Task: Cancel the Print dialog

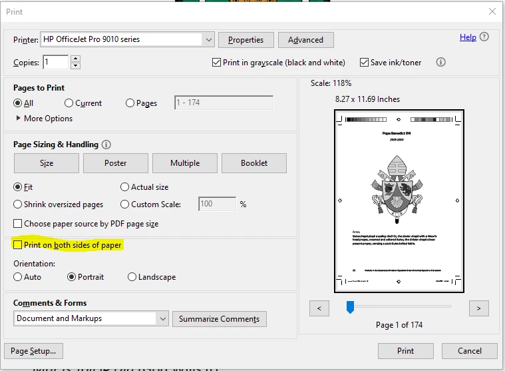Action: 470,351
